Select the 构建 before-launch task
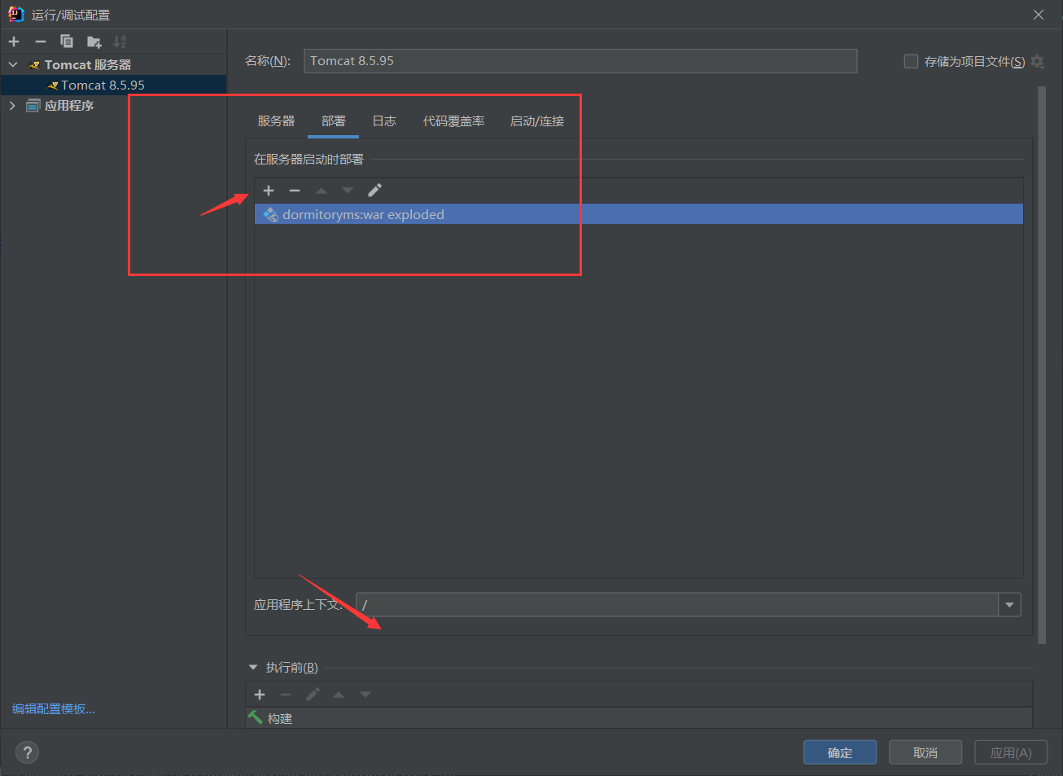1063x776 pixels. (639, 718)
